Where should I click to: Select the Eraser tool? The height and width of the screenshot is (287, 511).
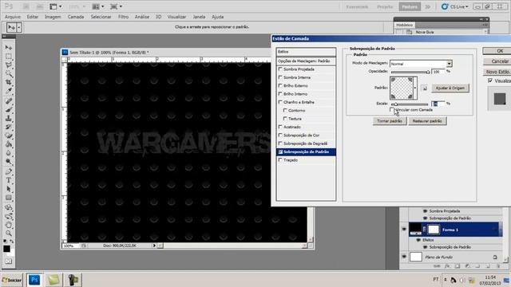click(x=9, y=136)
